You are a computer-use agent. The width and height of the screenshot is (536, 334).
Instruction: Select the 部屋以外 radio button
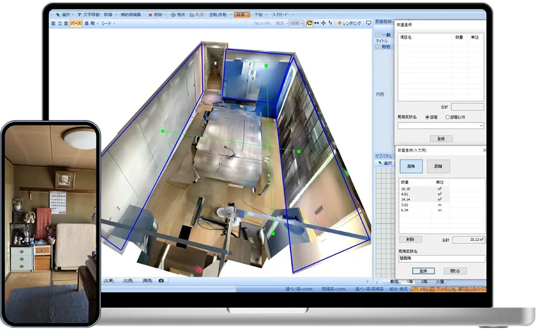pos(448,117)
